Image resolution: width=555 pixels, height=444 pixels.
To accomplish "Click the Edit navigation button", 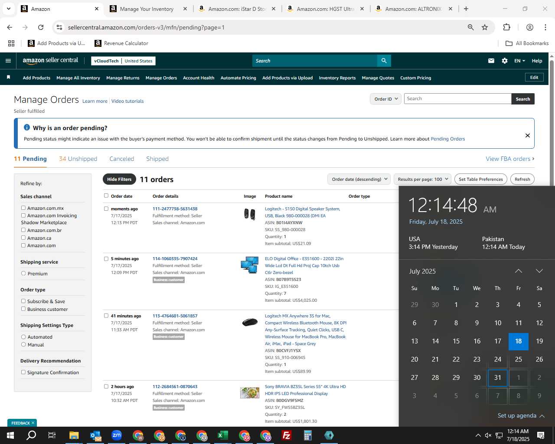I will pyautogui.click(x=534, y=77).
